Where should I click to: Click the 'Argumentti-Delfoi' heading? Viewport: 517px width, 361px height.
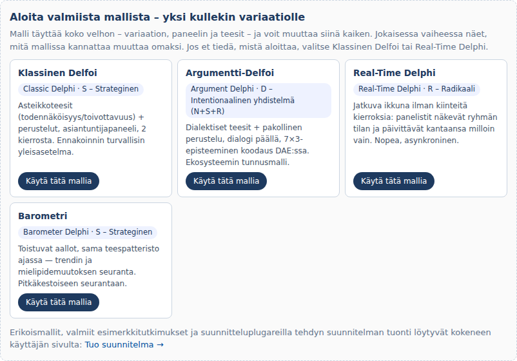coord(230,73)
